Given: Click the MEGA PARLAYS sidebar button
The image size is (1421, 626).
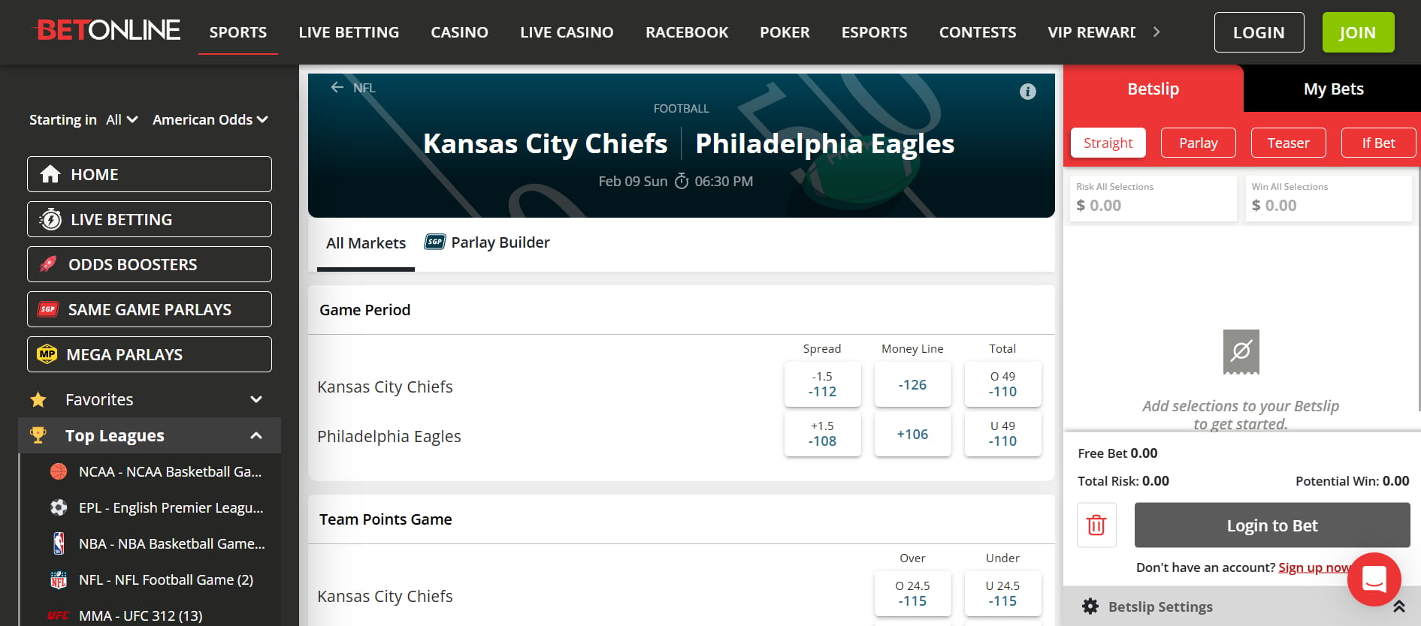Looking at the screenshot, I should (x=150, y=354).
